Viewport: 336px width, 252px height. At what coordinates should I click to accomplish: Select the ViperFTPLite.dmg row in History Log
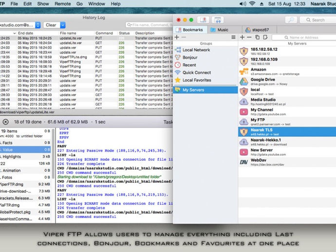coord(86,57)
